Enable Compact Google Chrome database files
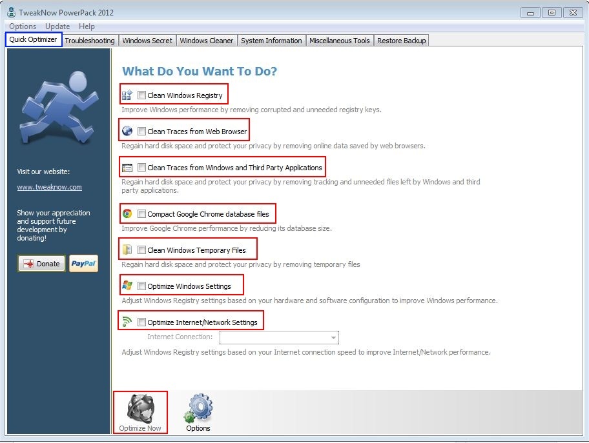 tap(141, 214)
